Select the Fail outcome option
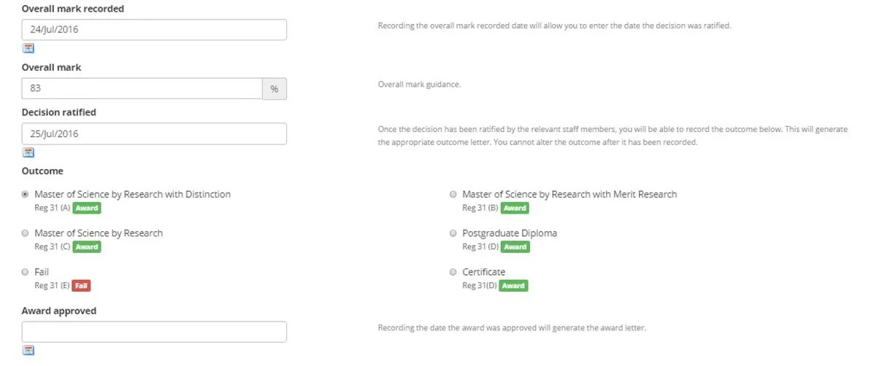876x366 pixels. point(26,272)
